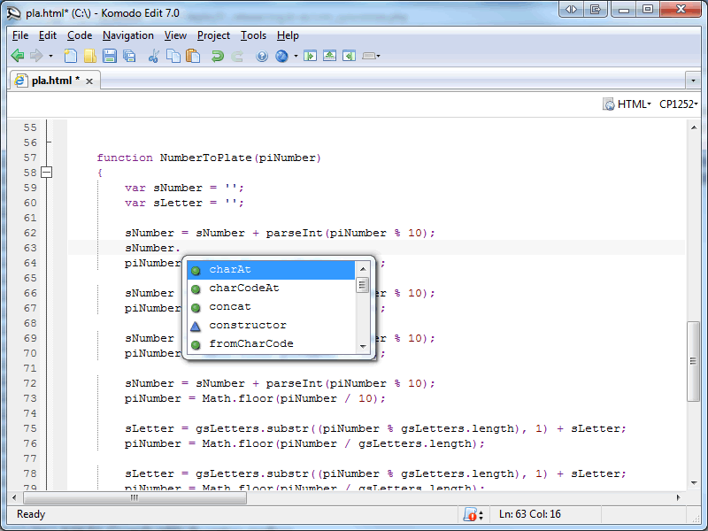Click the autocomplete list scrollbar thumb
Viewport: 708px width, 531px height.
[x=362, y=285]
